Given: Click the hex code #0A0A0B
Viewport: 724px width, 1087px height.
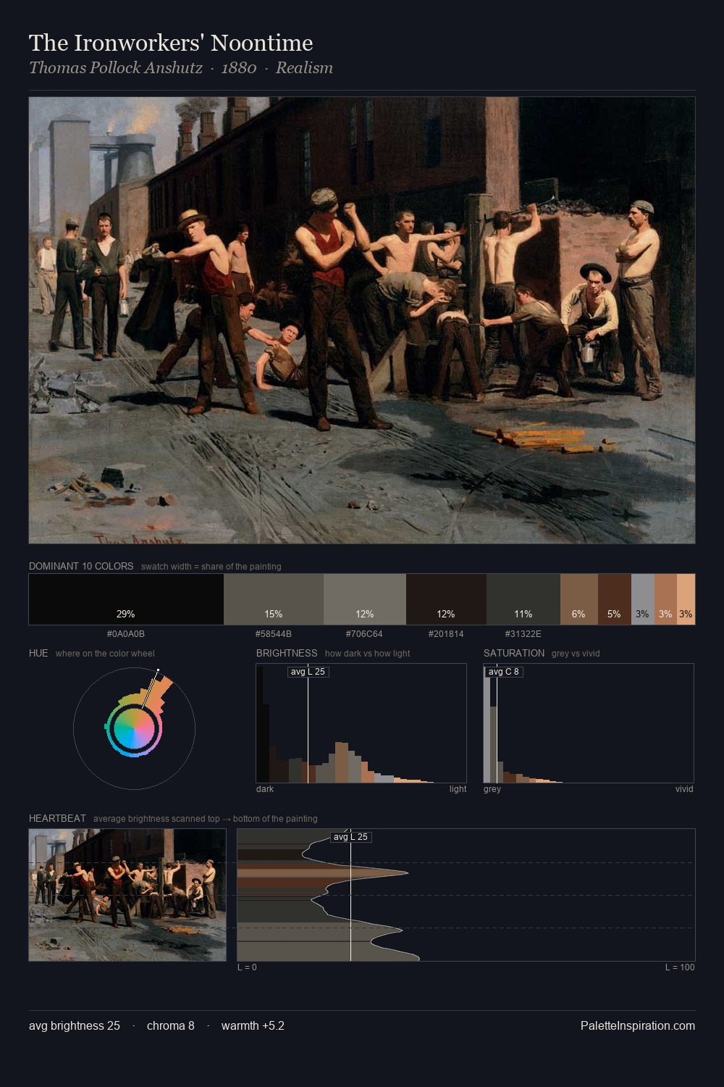Looking at the screenshot, I should click(126, 634).
